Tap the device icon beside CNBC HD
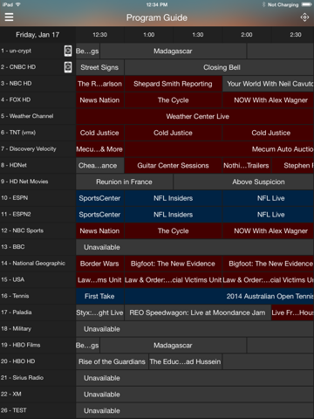Screen dimensions: 314x419 coord(68,67)
